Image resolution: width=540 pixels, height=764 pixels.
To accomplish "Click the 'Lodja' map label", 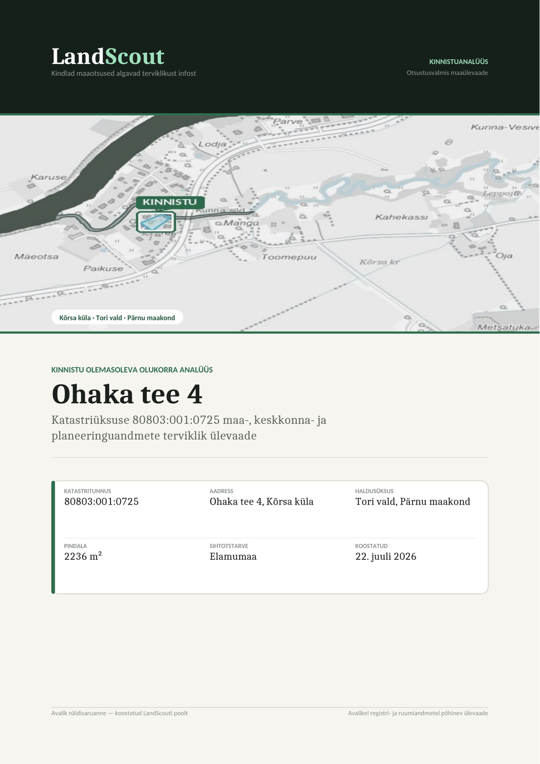I will pyautogui.click(x=212, y=144).
